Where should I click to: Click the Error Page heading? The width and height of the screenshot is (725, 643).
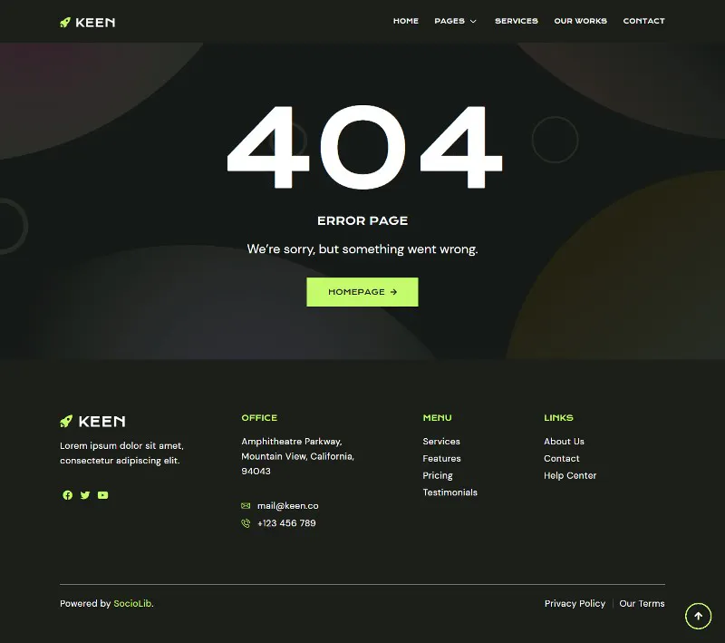362,220
